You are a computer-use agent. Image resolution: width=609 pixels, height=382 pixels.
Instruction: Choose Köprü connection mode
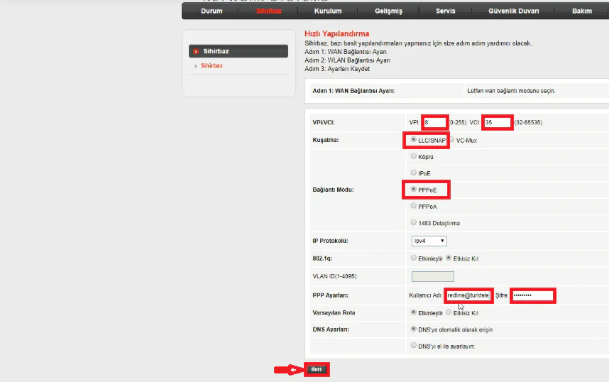coord(414,156)
